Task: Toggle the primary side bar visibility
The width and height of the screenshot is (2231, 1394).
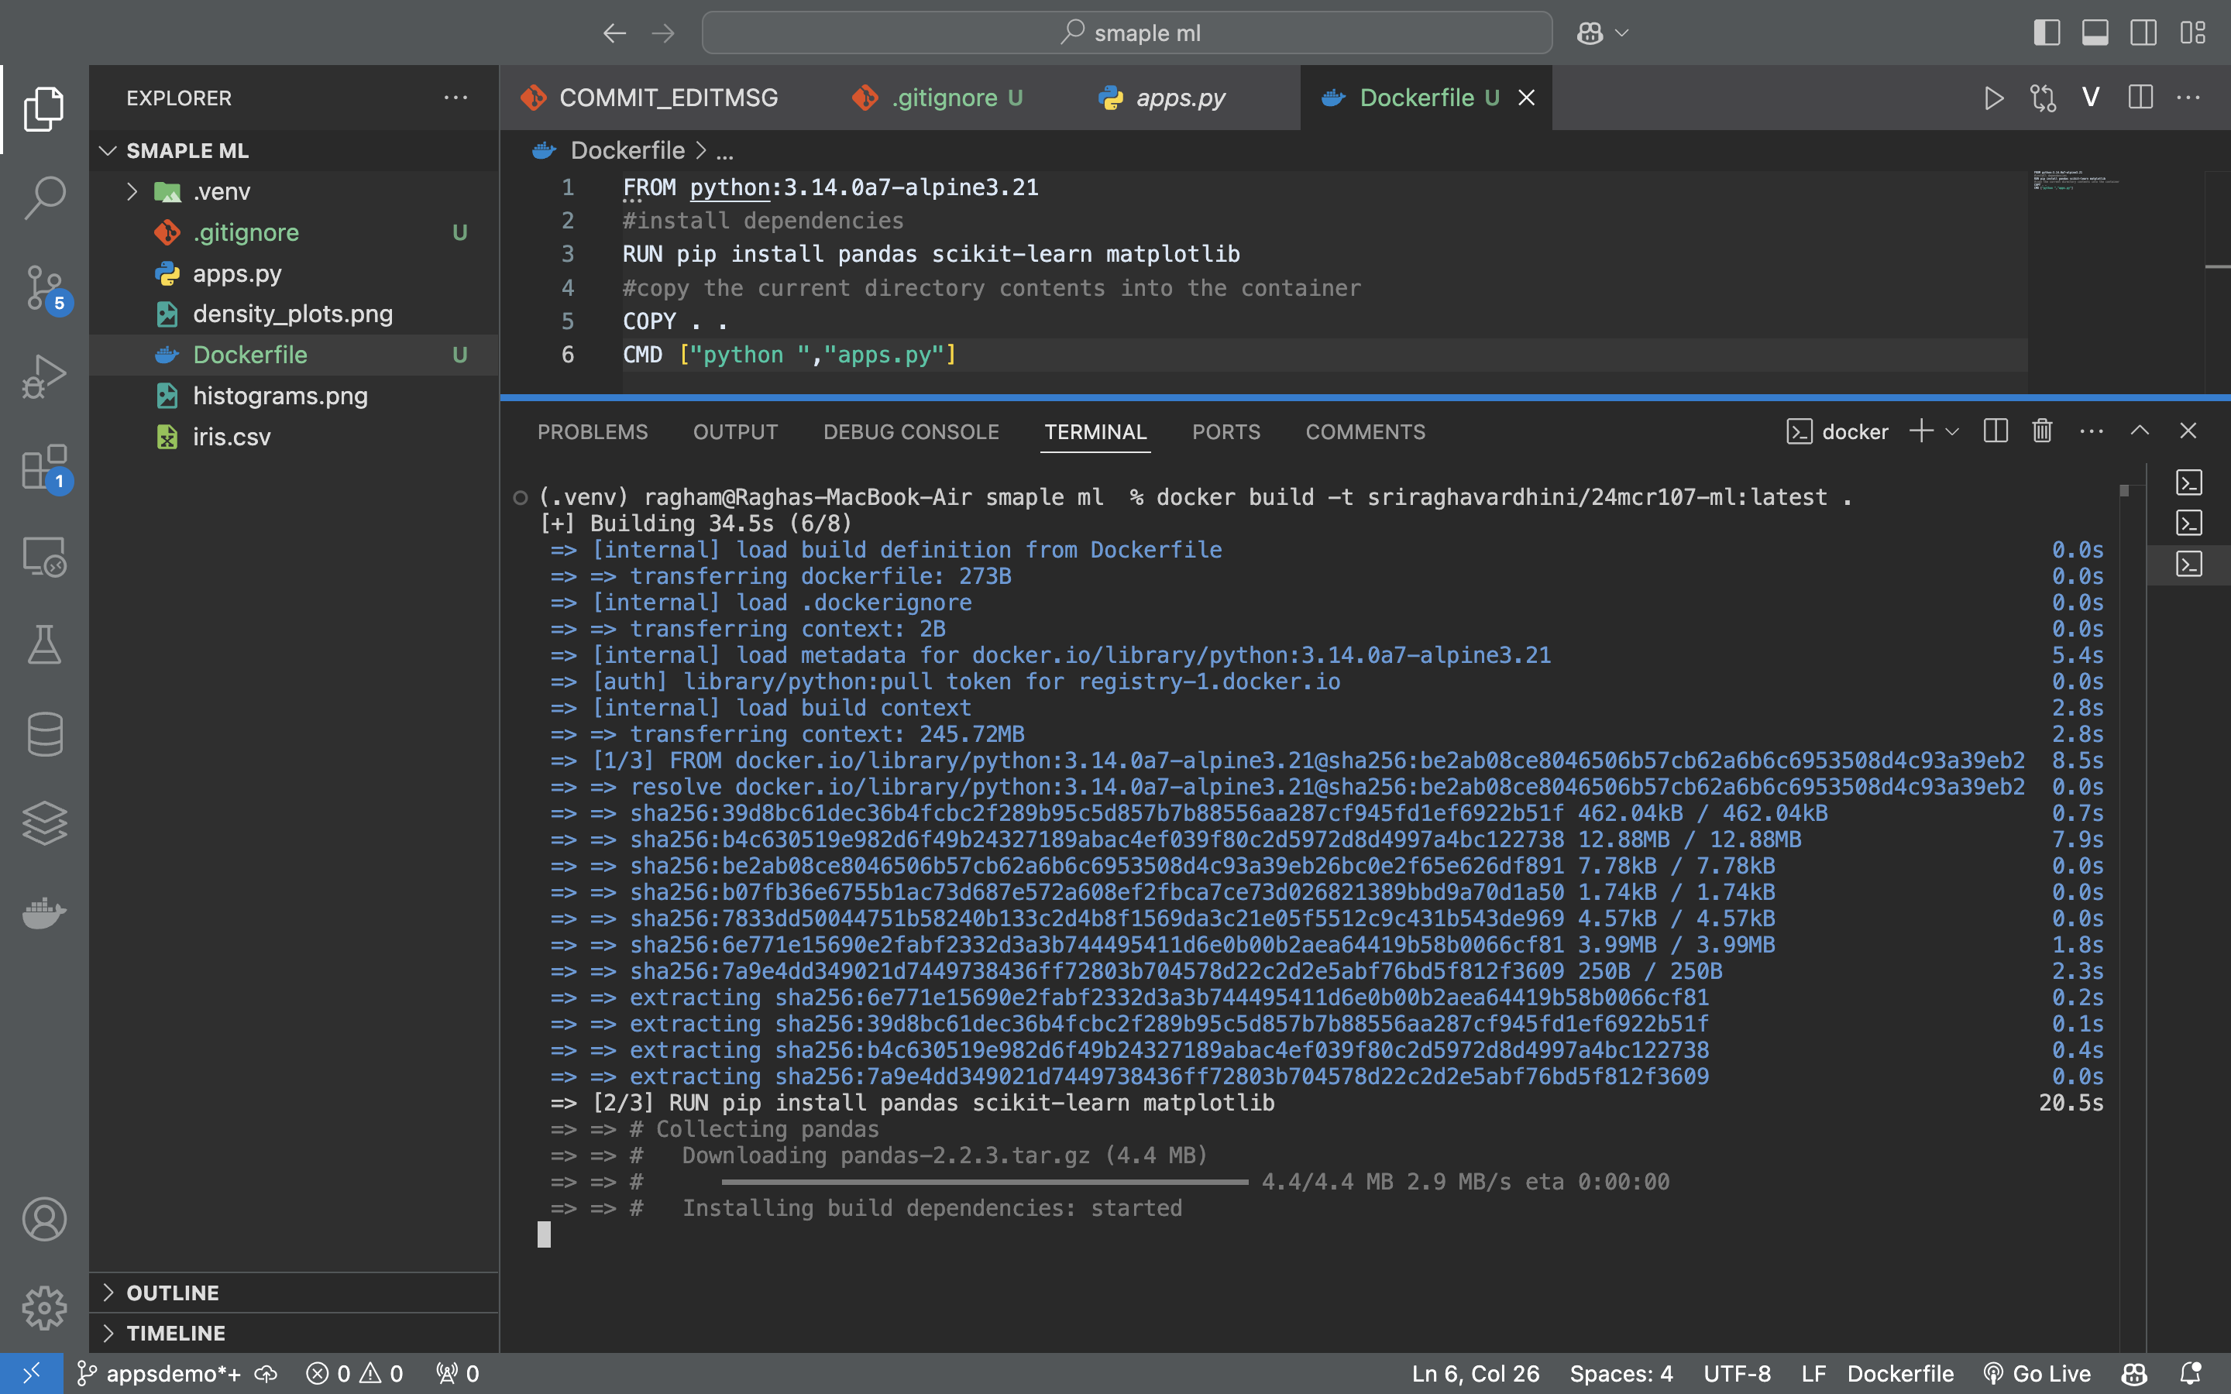Action: pos(2046,33)
